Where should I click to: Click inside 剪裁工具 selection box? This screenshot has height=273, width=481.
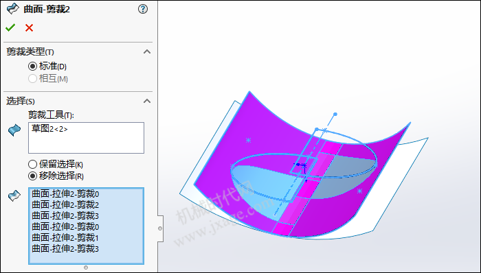86,138
